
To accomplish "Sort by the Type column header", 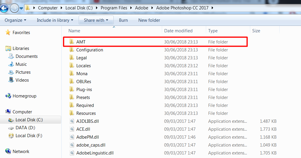I will coord(213,31).
